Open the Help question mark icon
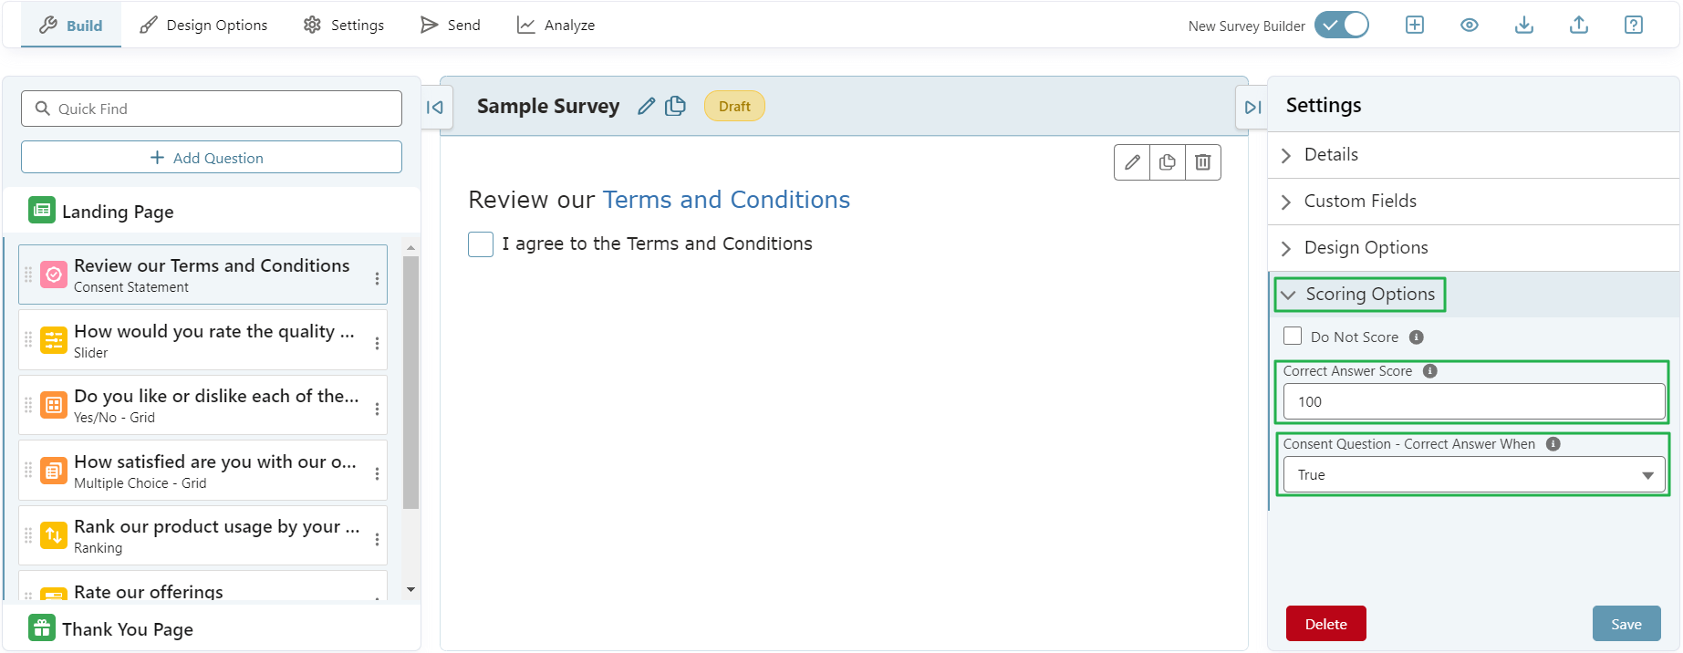The width and height of the screenshot is (1683, 653). pos(1633,25)
